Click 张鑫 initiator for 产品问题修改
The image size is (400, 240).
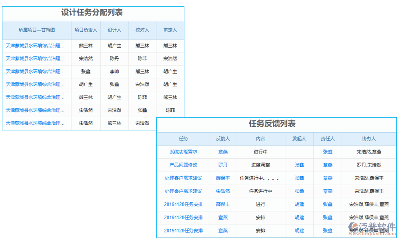click(299, 165)
